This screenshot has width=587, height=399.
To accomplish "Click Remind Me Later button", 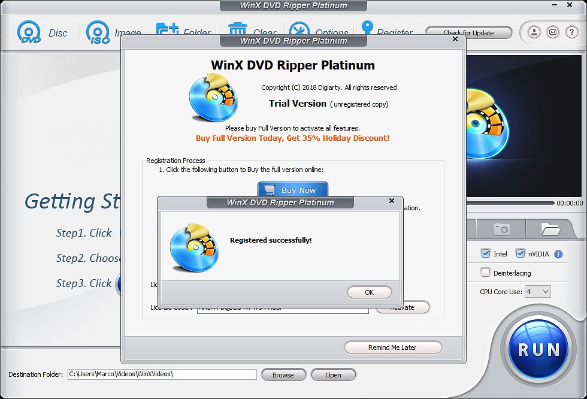I will 393,347.
